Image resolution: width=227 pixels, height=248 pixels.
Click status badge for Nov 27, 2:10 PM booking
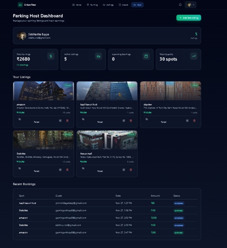click(x=179, y=225)
